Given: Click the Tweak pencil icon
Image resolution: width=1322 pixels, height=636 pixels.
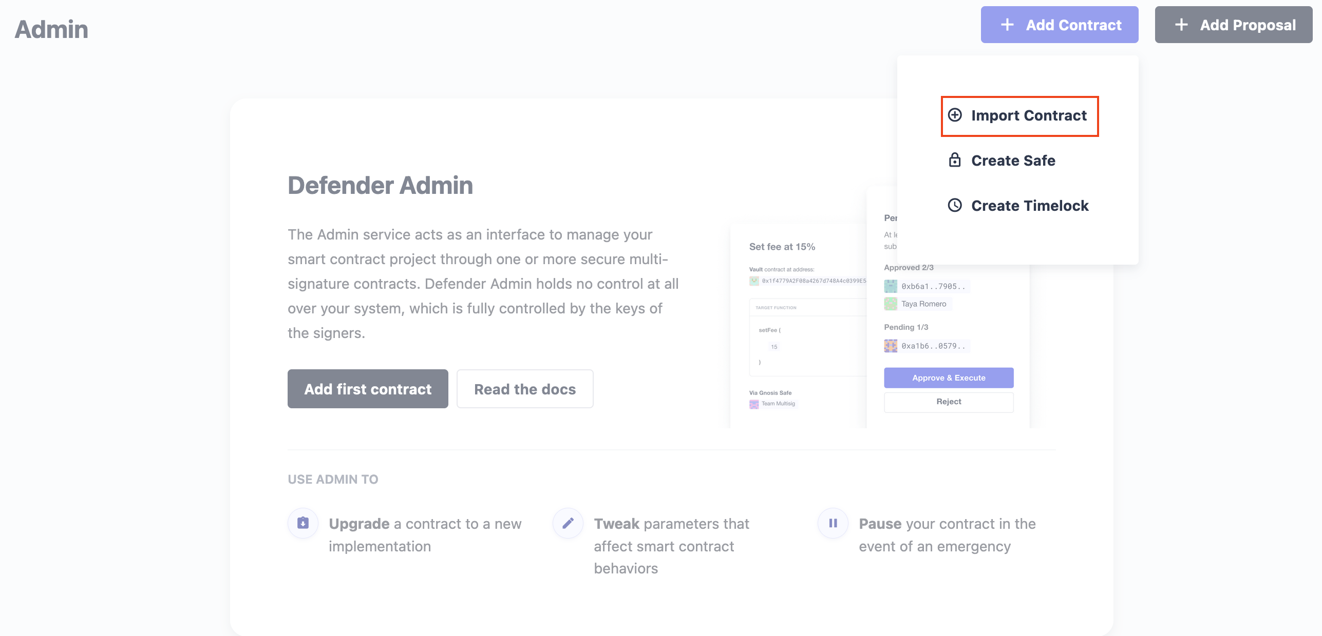Looking at the screenshot, I should click(x=568, y=523).
